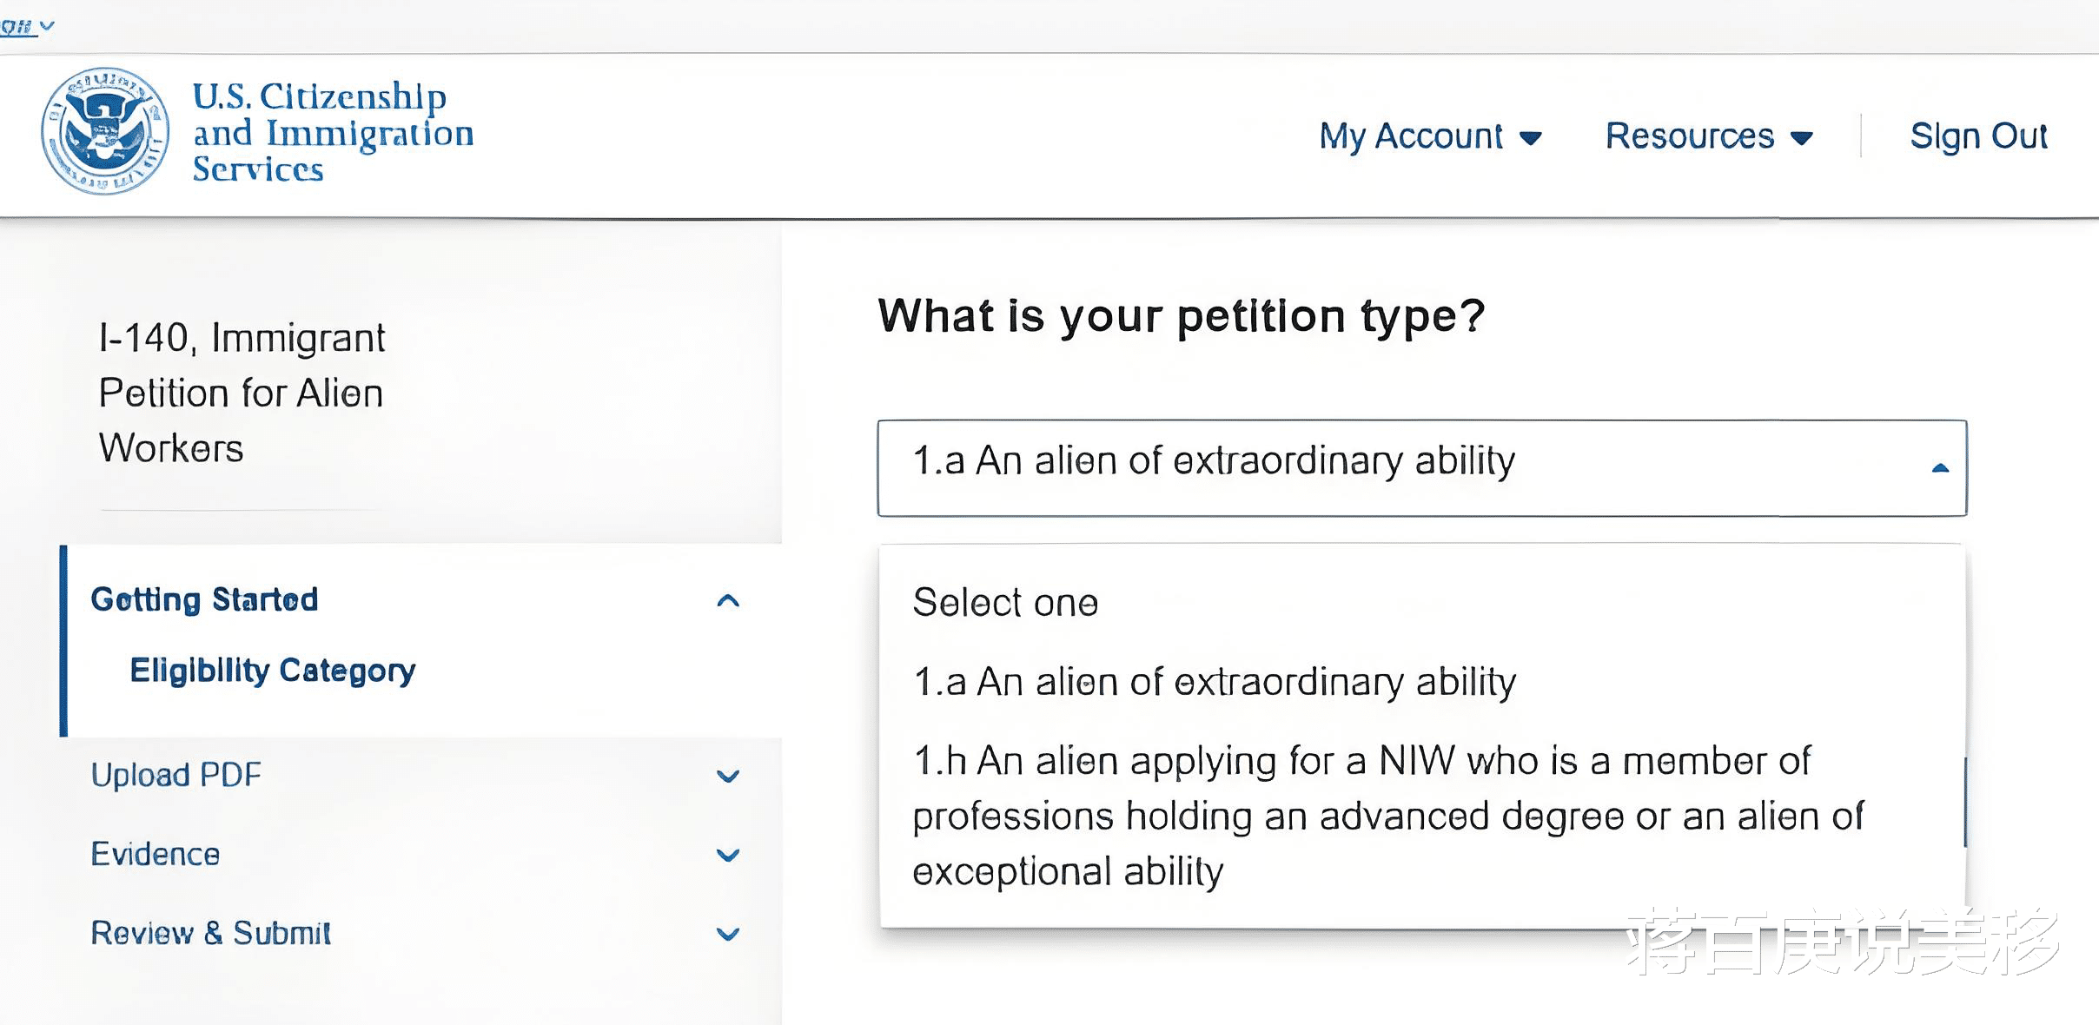Click the Resources caret arrow
The height and width of the screenshot is (1025, 2099).
pos(1802,138)
